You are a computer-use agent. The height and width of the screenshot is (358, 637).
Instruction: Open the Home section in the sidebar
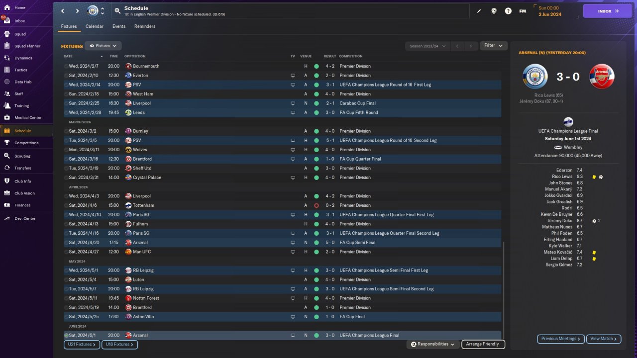[x=26, y=8]
